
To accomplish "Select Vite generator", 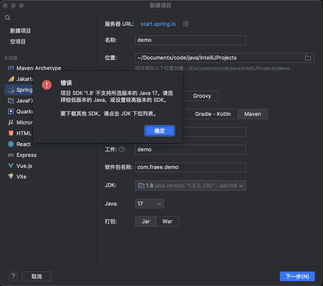I will click(x=21, y=177).
